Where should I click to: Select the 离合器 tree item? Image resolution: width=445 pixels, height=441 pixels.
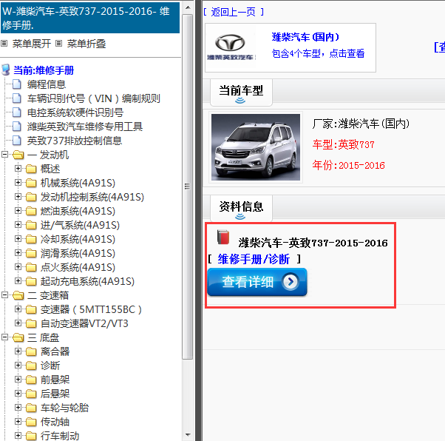[55, 351]
